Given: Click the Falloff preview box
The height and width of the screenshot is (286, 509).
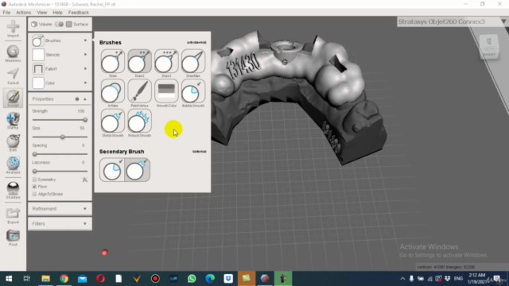Looking at the screenshot, I should (38, 69).
